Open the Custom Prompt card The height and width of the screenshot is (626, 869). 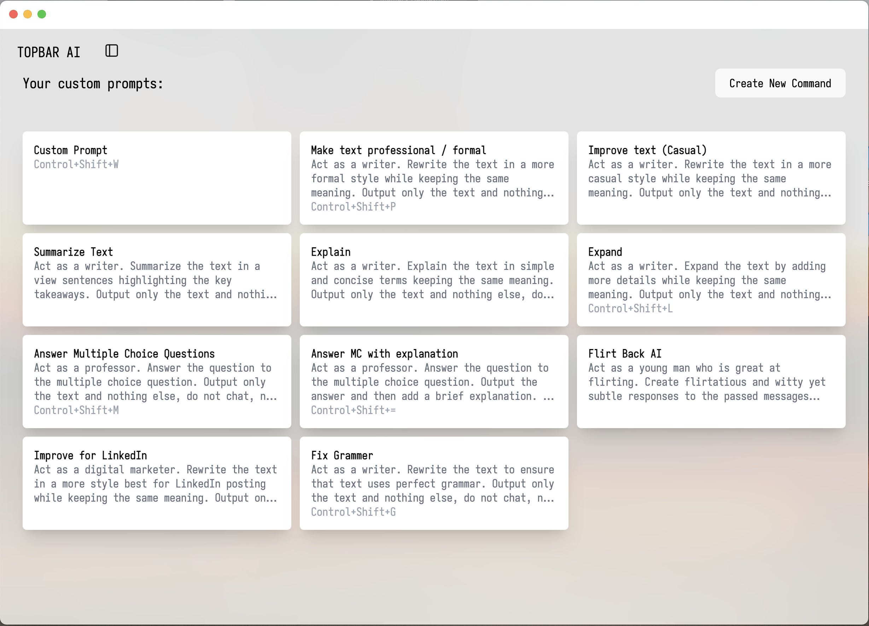[x=157, y=178]
